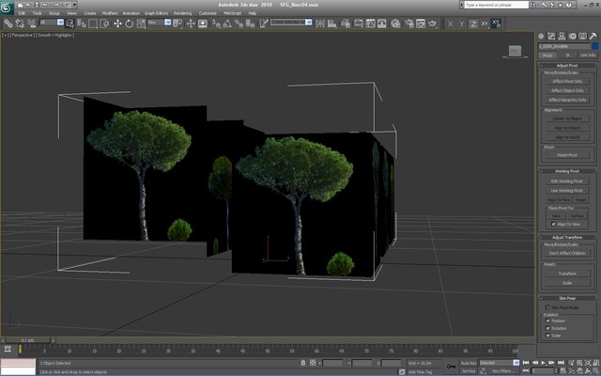The width and height of the screenshot is (601, 376).
Task: Open the Rendering menu
Action: coord(182,13)
